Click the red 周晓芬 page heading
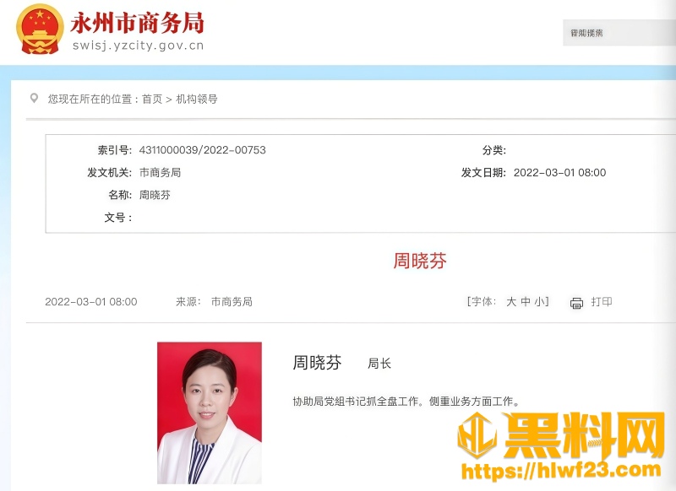 point(420,261)
